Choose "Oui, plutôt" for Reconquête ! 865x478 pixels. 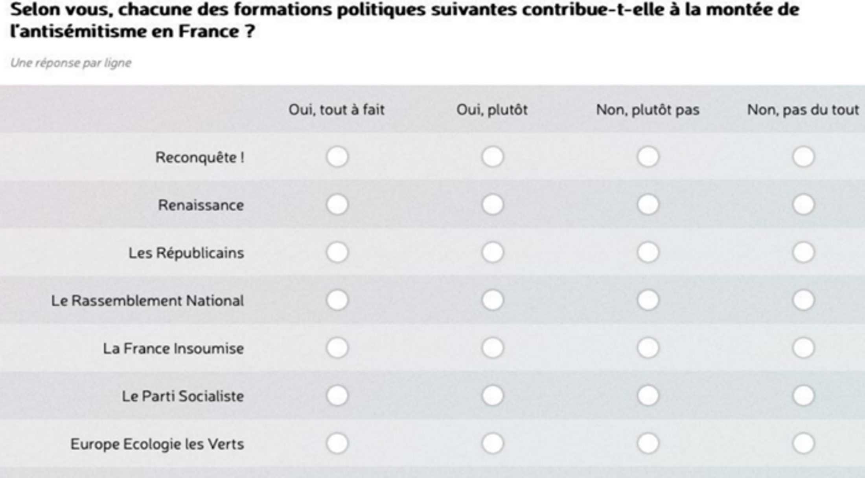[493, 157]
